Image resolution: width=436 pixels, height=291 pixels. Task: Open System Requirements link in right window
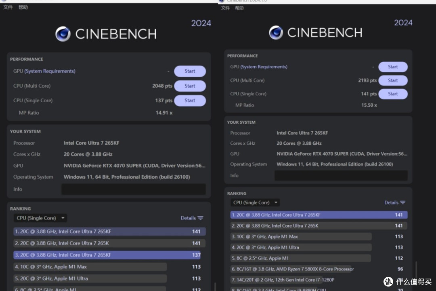[264, 67]
